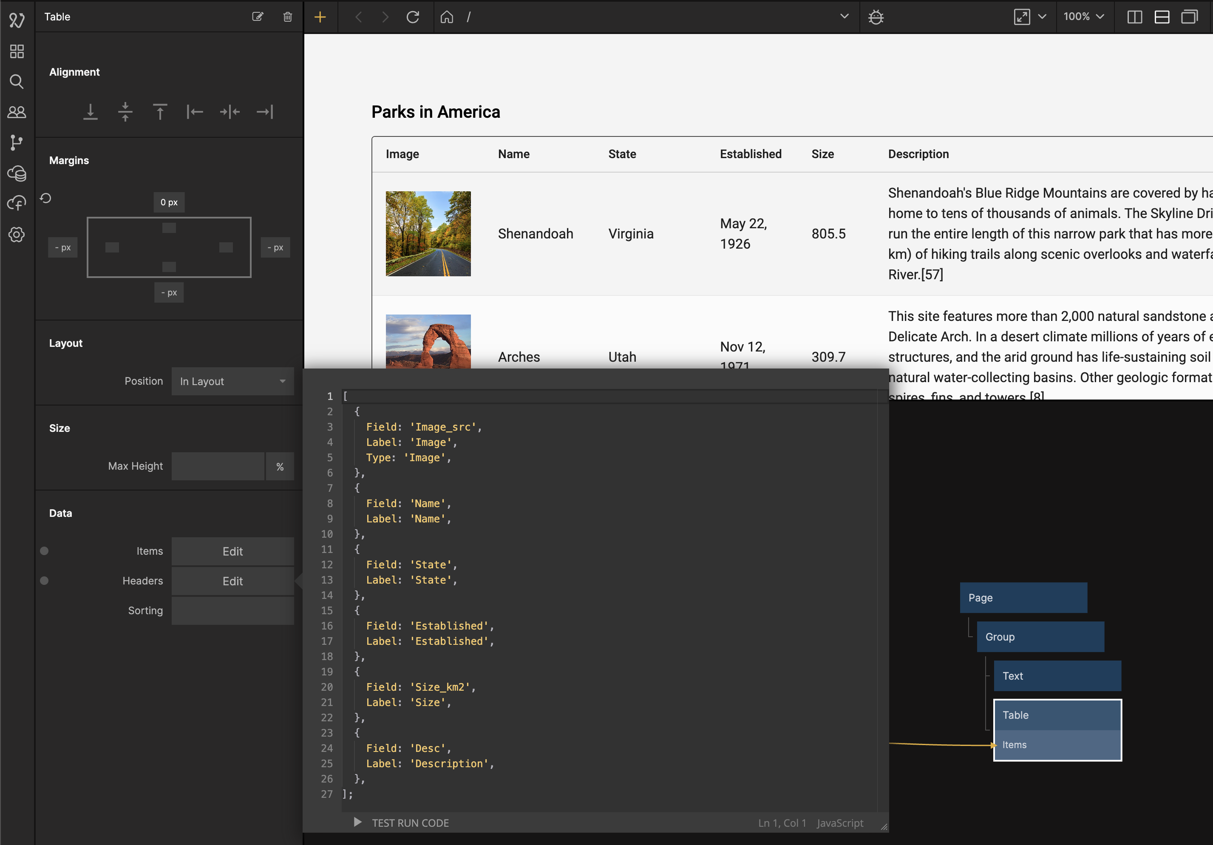The width and height of the screenshot is (1213, 845).
Task: Click the debug bug icon in toolbar
Action: (876, 17)
